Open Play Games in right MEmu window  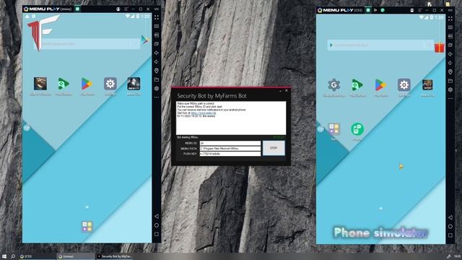[357, 85]
